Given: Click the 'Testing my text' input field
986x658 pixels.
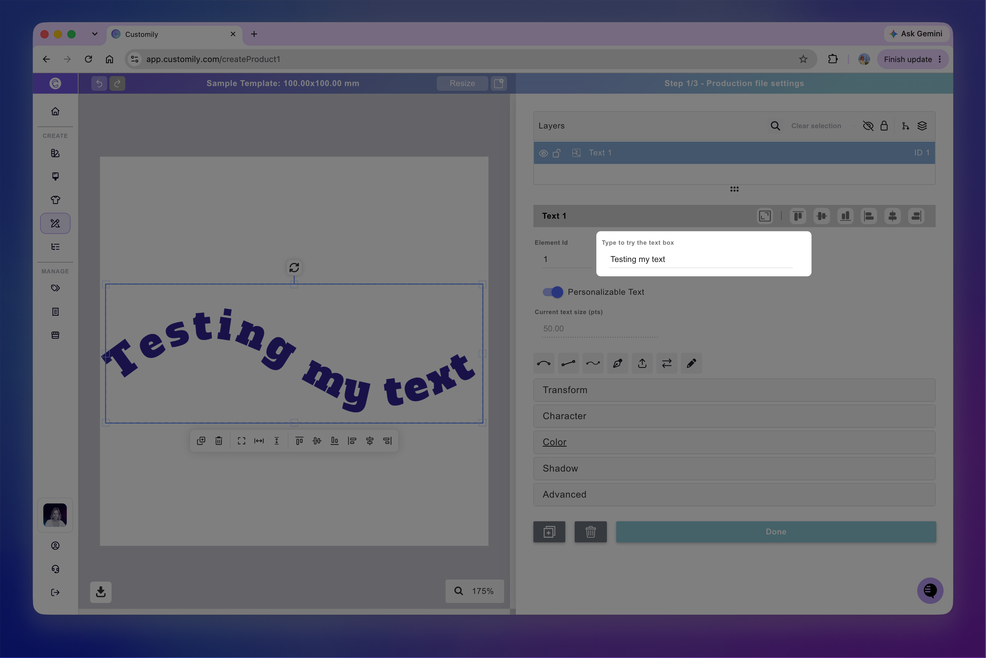Looking at the screenshot, I should pyautogui.click(x=701, y=259).
